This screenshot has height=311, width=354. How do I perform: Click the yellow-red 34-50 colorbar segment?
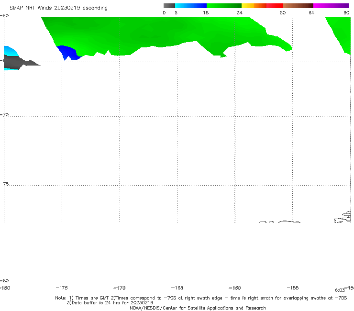click(262, 6)
